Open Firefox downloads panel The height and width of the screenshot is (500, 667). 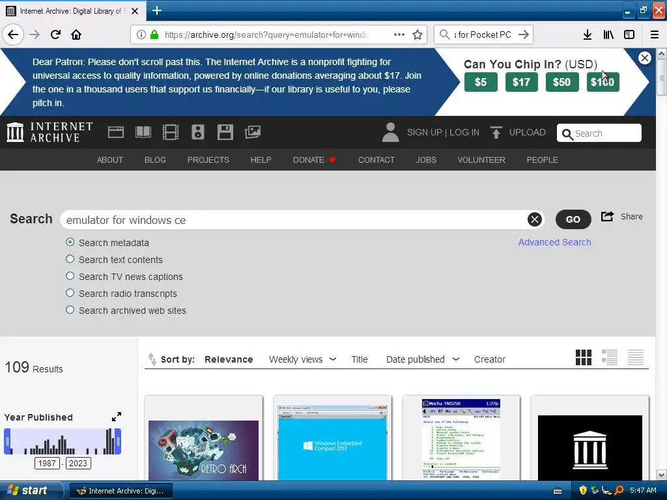pos(588,35)
